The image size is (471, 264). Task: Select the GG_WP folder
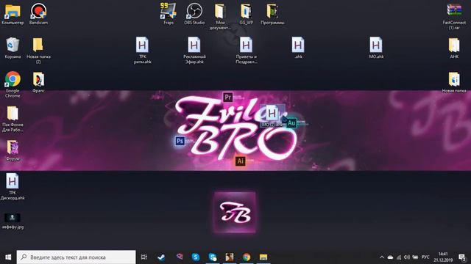[x=246, y=14]
